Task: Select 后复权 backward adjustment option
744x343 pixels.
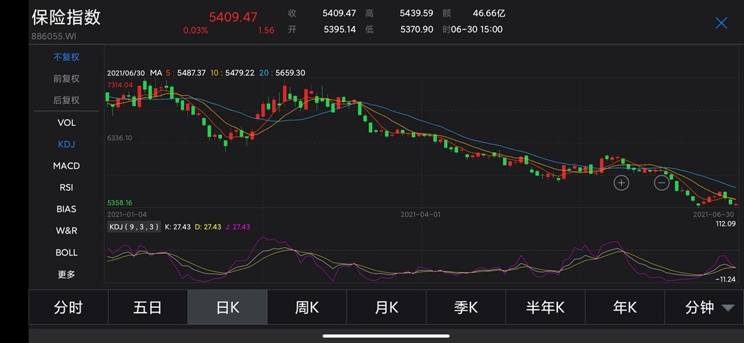Action: (x=67, y=100)
